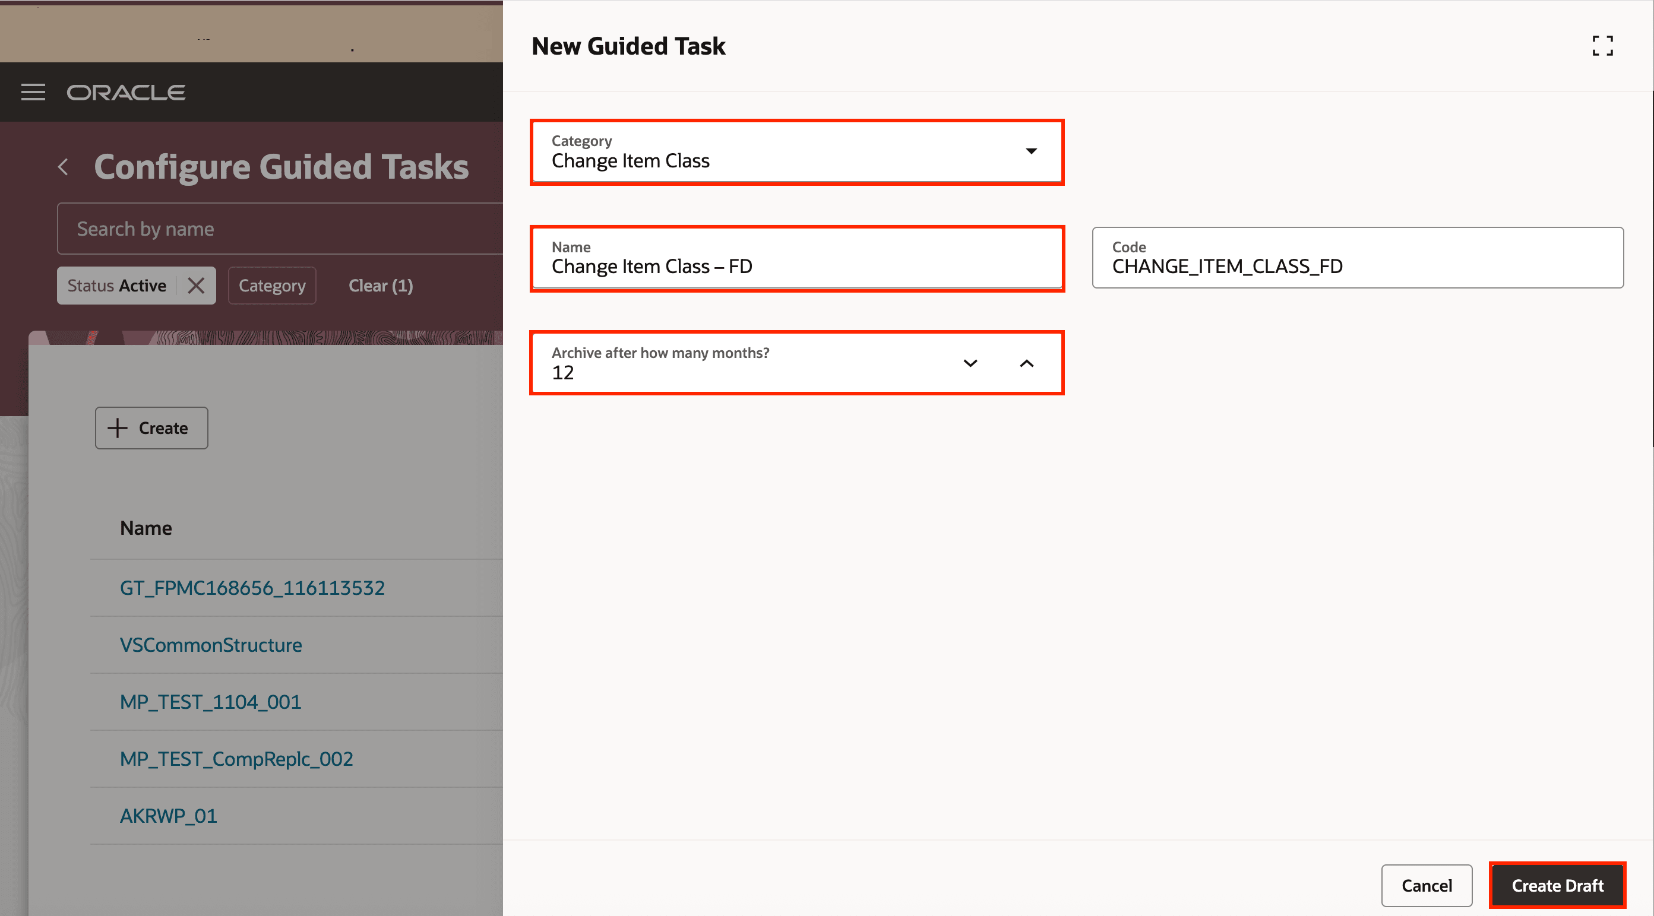This screenshot has width=1654, height=916.
Task: Open the GT_FPMC168656_116113532 task
Action: [252, 587]
